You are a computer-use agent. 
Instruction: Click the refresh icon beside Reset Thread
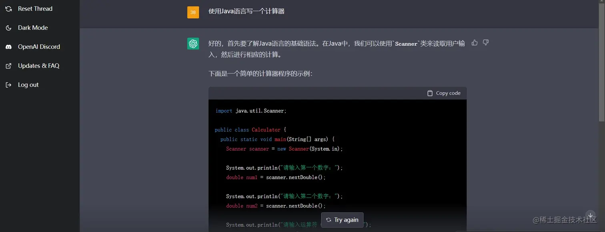coord(8,8)
